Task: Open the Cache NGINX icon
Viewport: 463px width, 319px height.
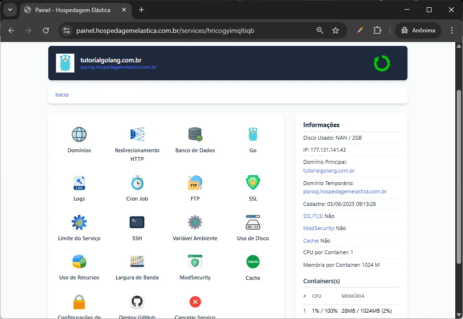Action: click(253, 261)
